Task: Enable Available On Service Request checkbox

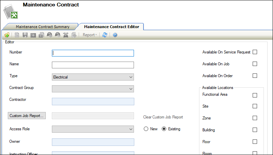Action: [255, 52]
